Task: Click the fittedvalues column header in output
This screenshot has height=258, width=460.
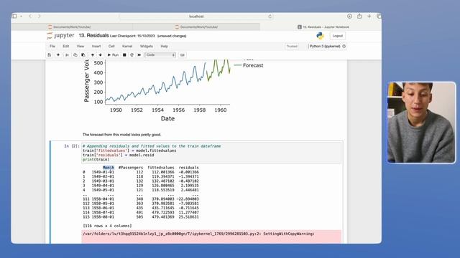Action: point(161,168)
